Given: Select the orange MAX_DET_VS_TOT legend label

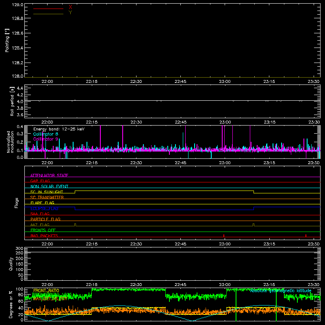Looking at the screenshot, I should [x=50, y=299].
